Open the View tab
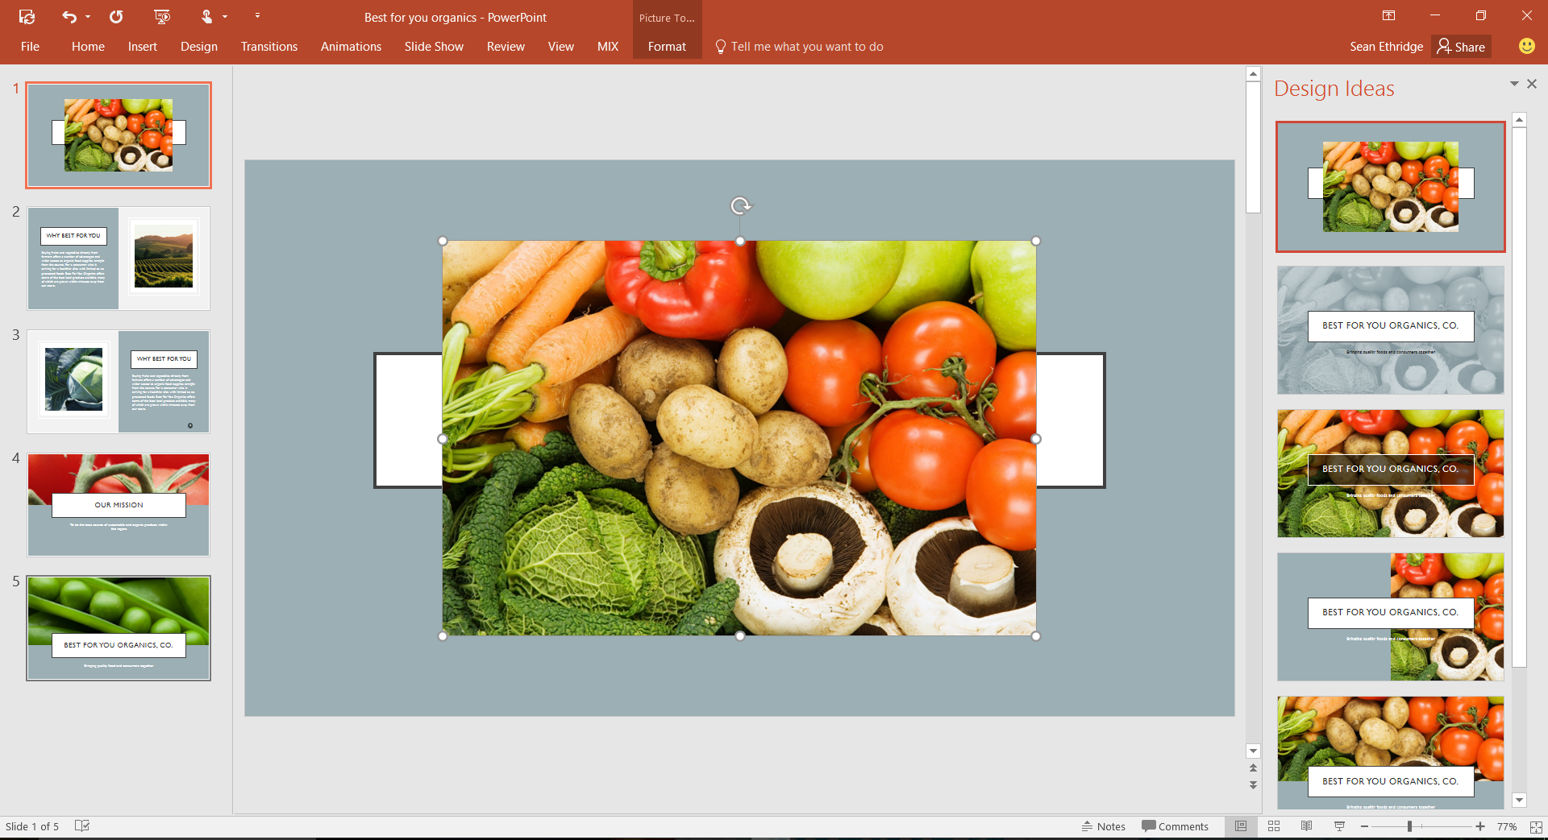Image resolution: width=1548 pixels, height=840 pixels. tap(561, 47)
